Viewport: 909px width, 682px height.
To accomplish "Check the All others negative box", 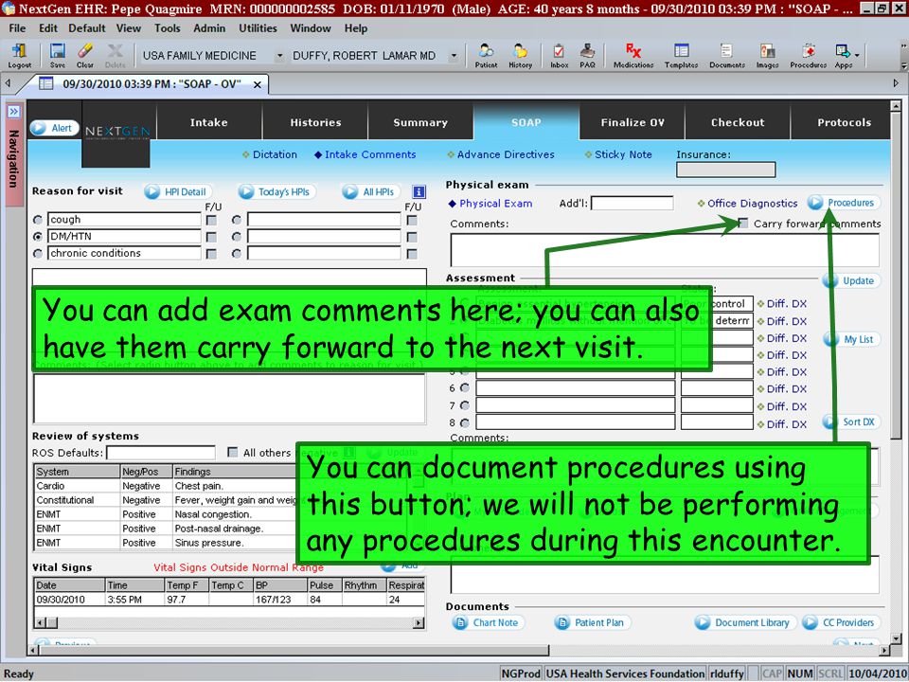I will pyautogui.click(x=233, y=452).
